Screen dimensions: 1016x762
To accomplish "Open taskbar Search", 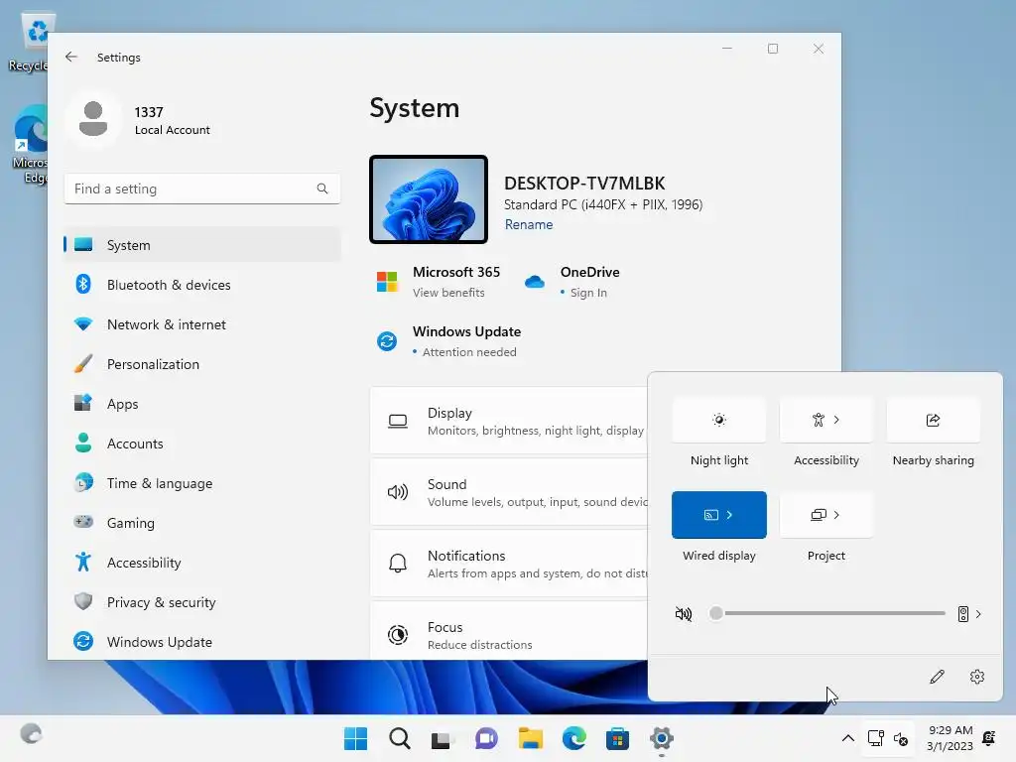I will point(399,738).
